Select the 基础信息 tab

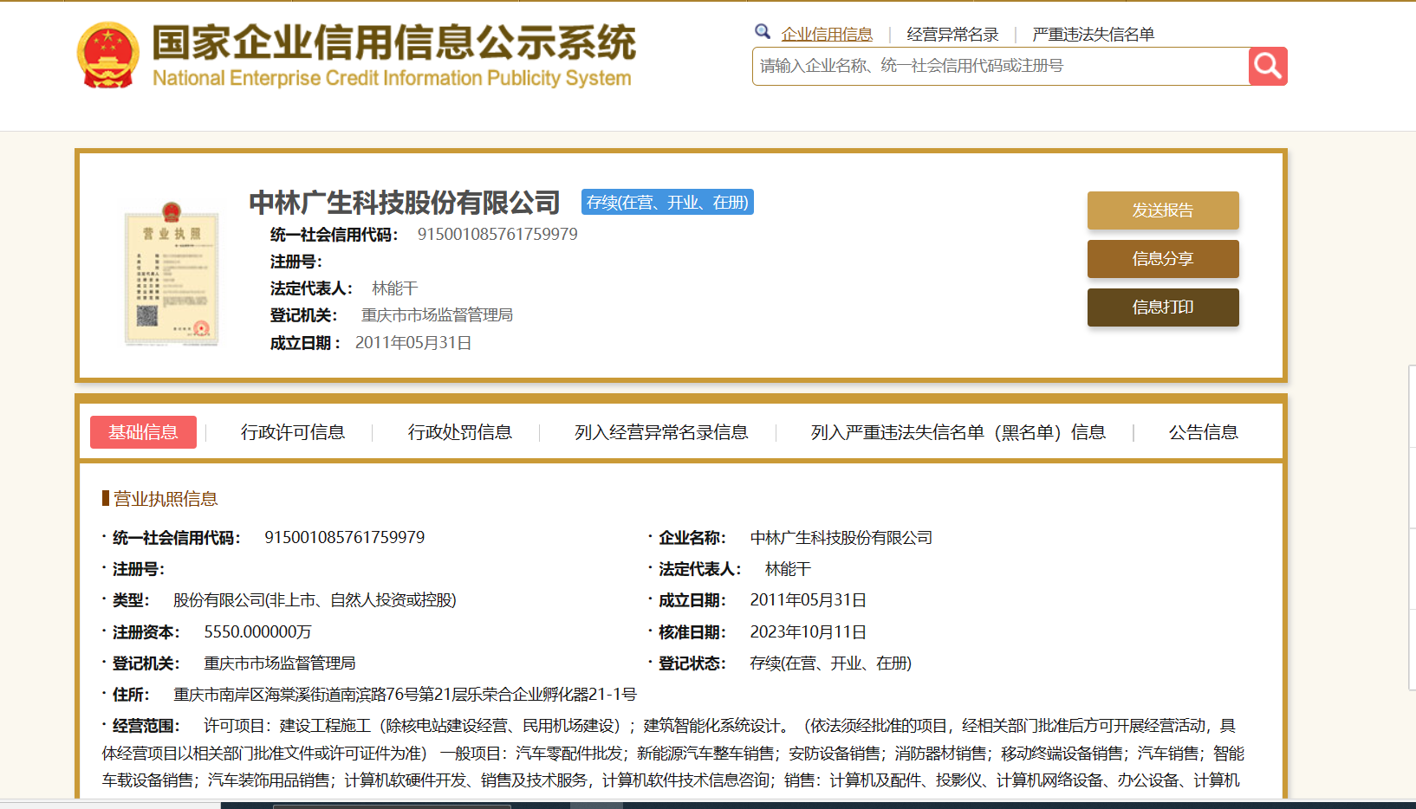(143, 432)
